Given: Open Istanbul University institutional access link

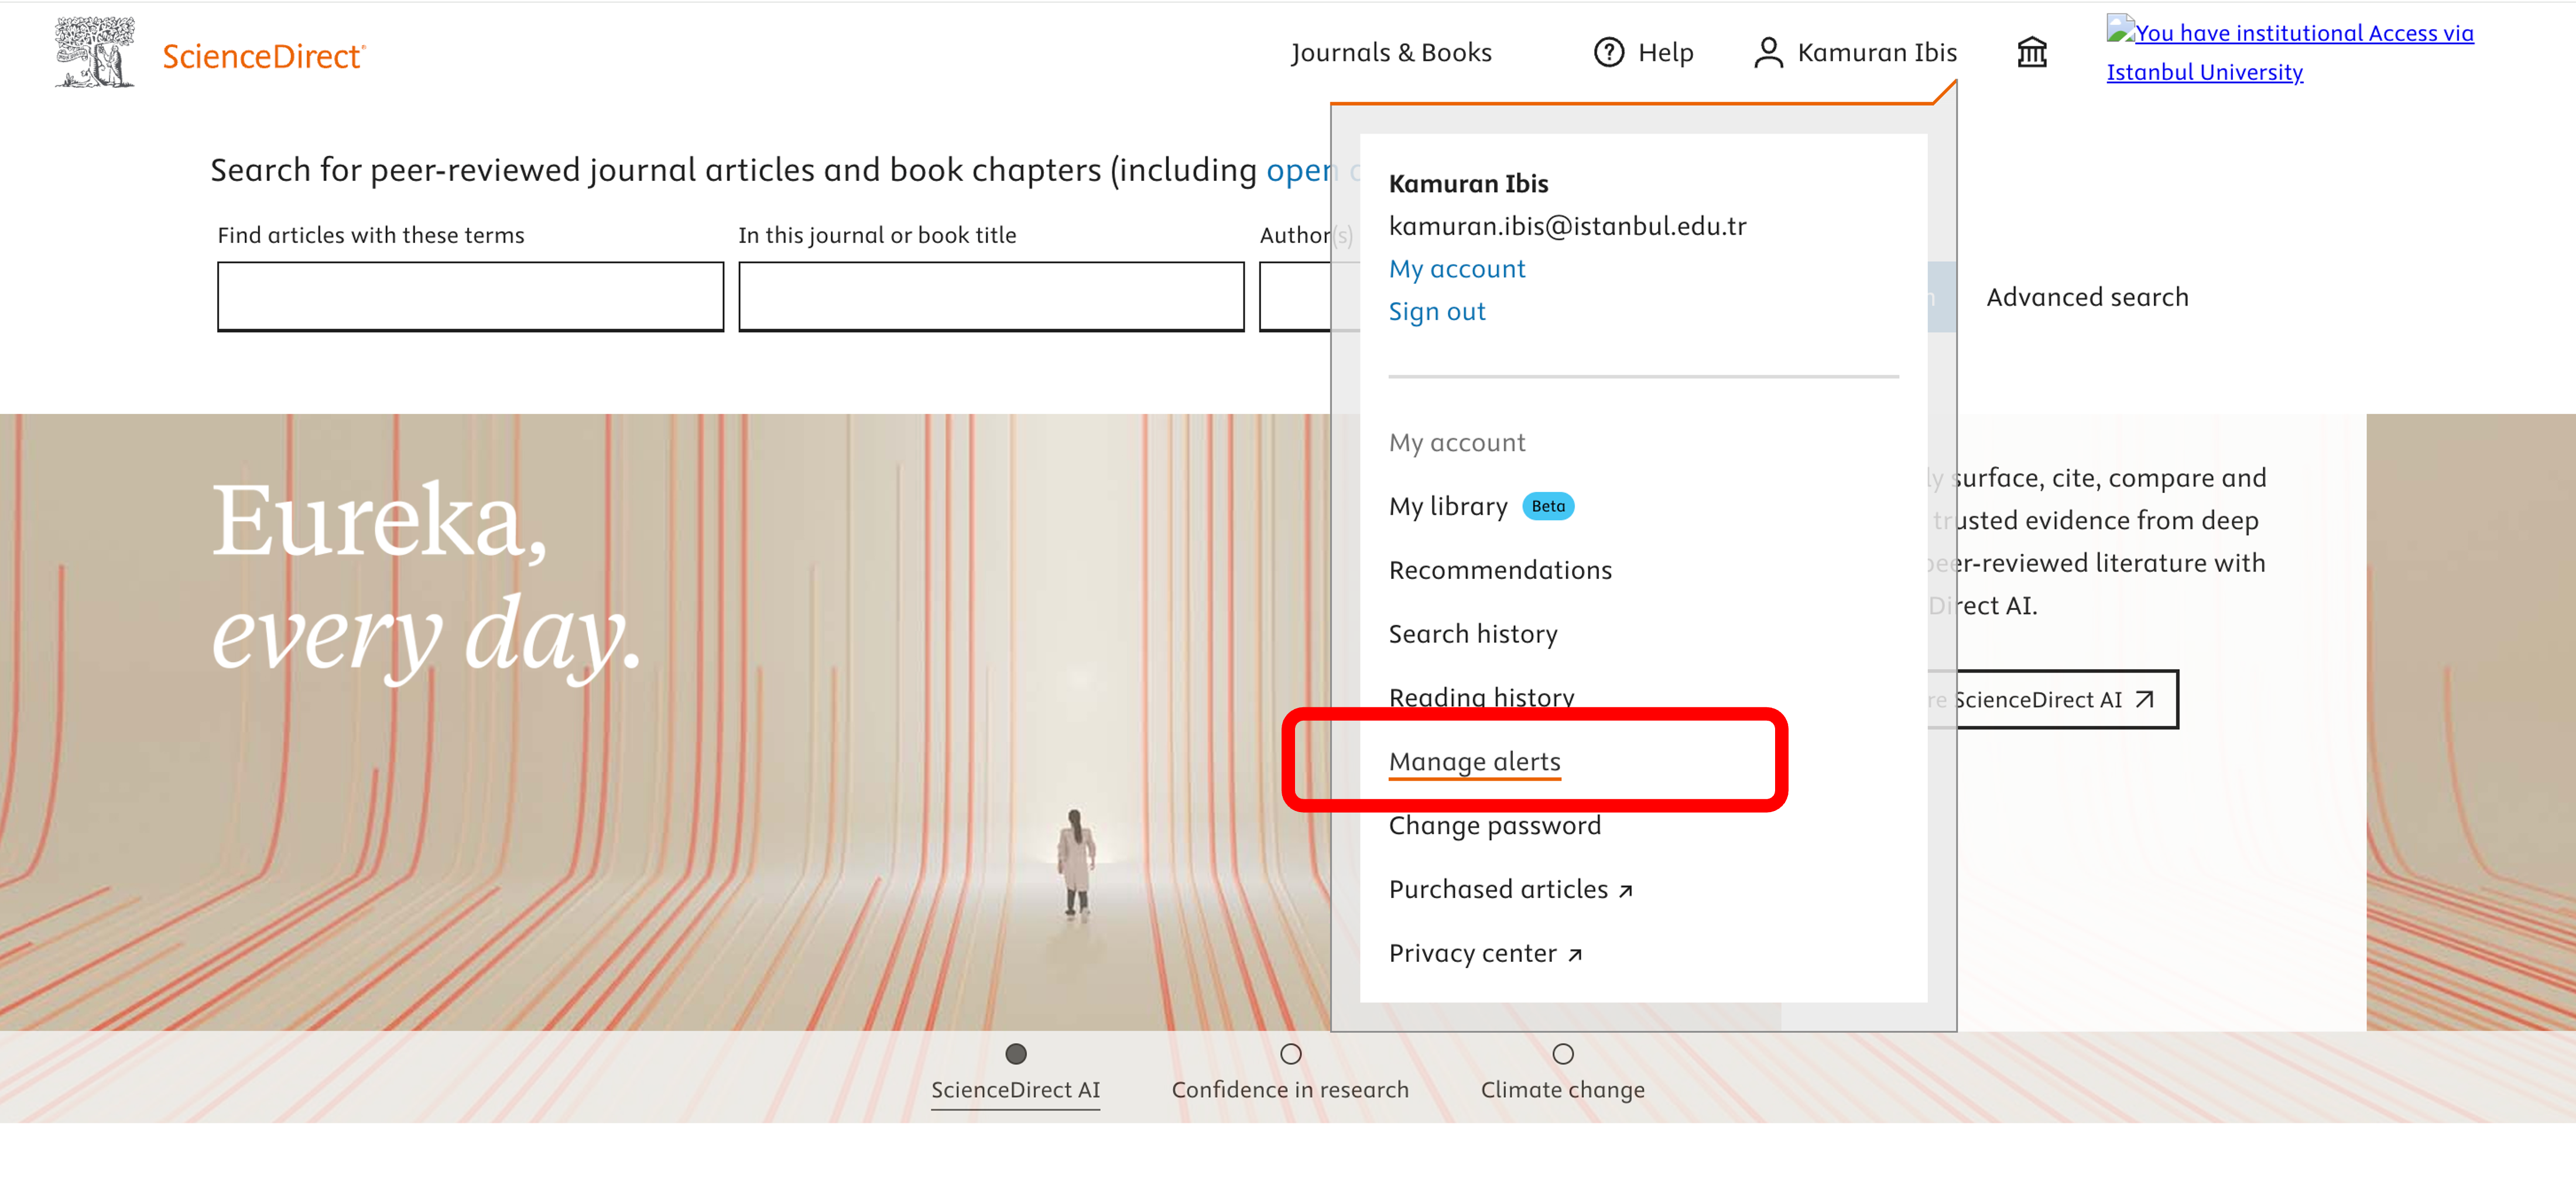Looking at the screenshot, I should tap(2289, 52).
